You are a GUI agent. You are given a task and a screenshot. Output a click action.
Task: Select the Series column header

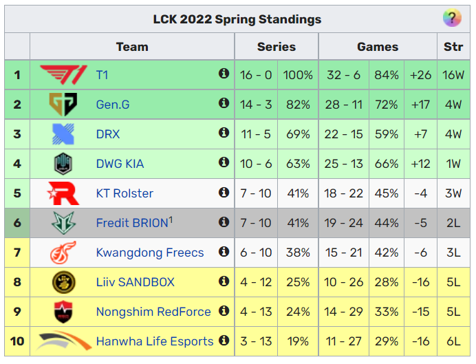(277, 47)
